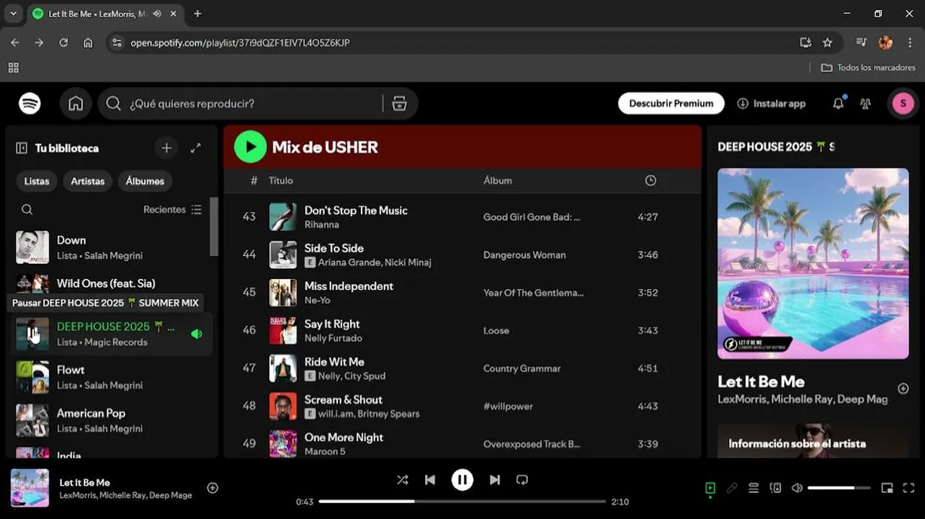Viewport: 925px width, 519px height.
Task: Open friends activity icon
Action: pyautogui.click(x=865, y=104)
